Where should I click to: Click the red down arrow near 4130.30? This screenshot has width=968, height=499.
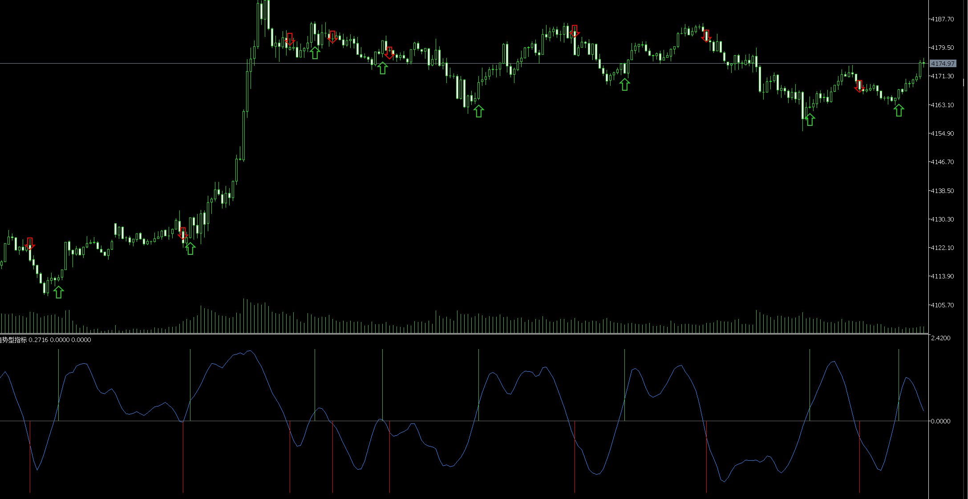tap(182, 234)
